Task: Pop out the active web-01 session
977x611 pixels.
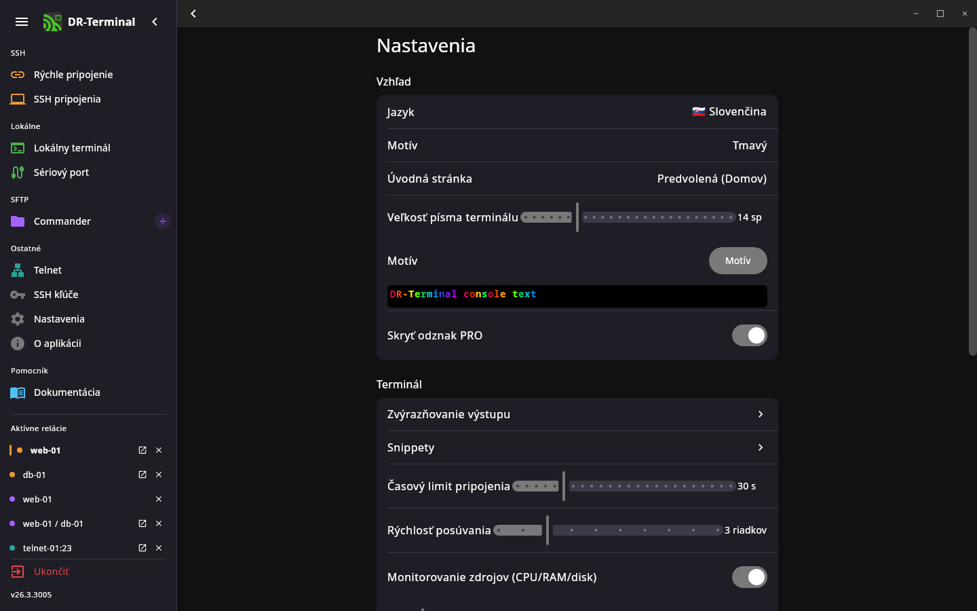Action: tap(142, 450)
